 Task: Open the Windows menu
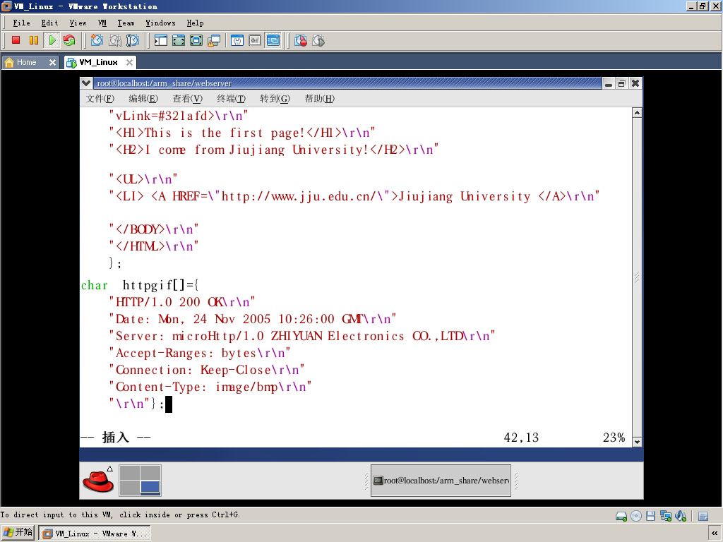coord(160,23)
